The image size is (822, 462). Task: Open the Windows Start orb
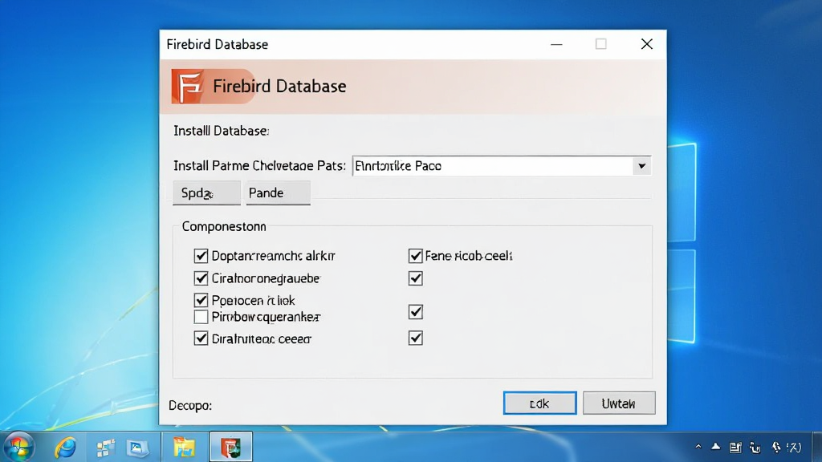[x=19, y=447]
